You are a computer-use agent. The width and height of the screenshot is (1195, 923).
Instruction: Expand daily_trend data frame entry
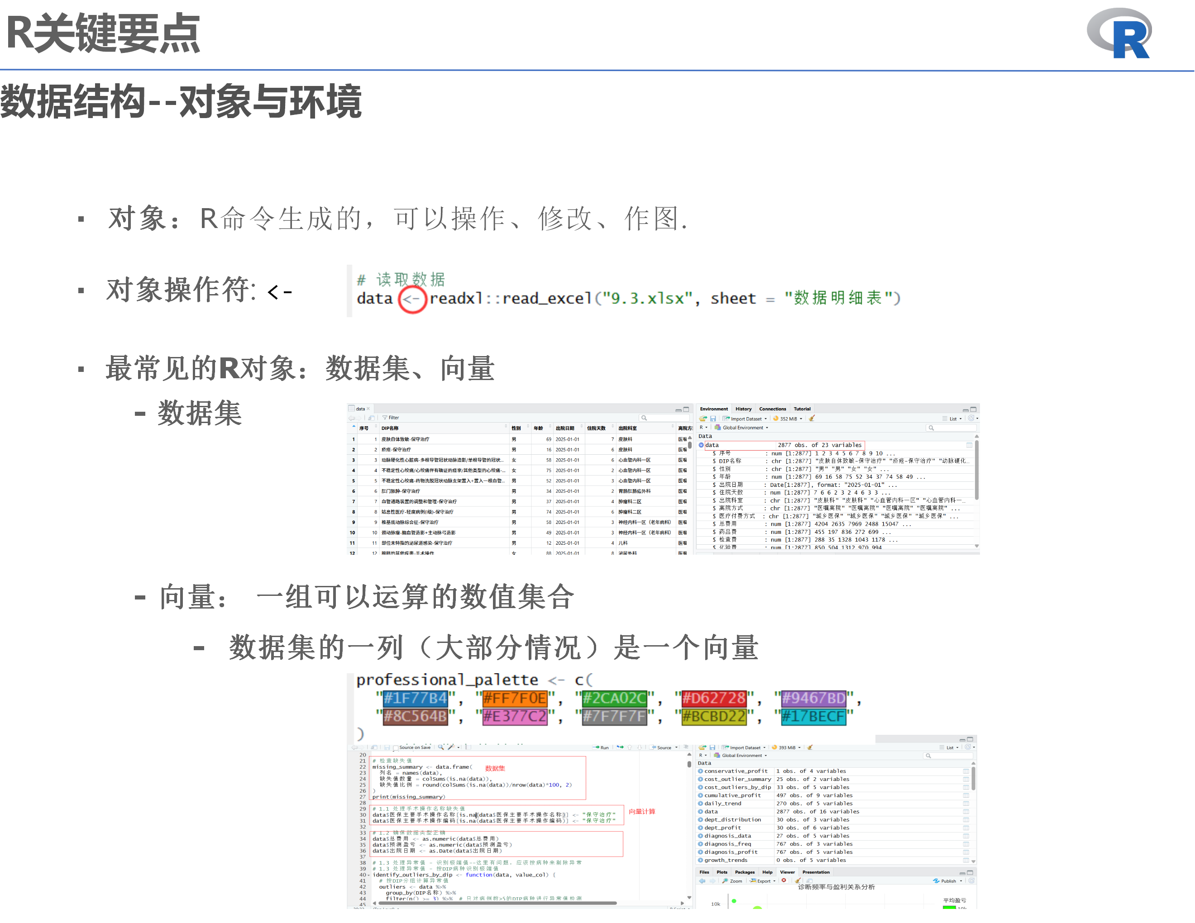click(700, 804)
